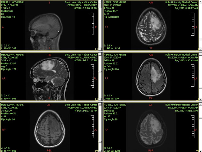Click the '8/6/2013-8:35:48 AM' timestamp
The height and width of the screenshot is (152, 202).
(x=186, y=60)
